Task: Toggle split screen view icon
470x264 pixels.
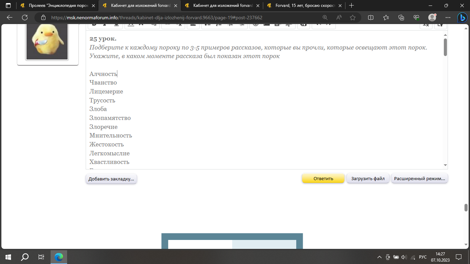Action: (x=371, y=18)
